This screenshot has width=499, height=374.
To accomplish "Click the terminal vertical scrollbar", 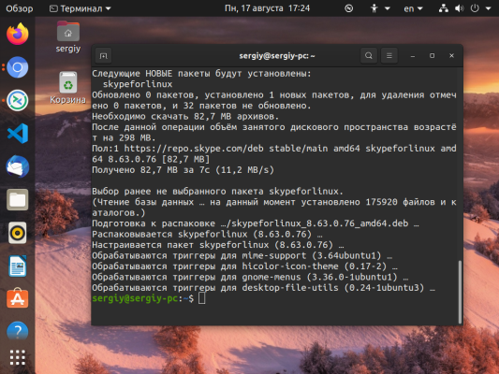I will (x=460, y=292).
